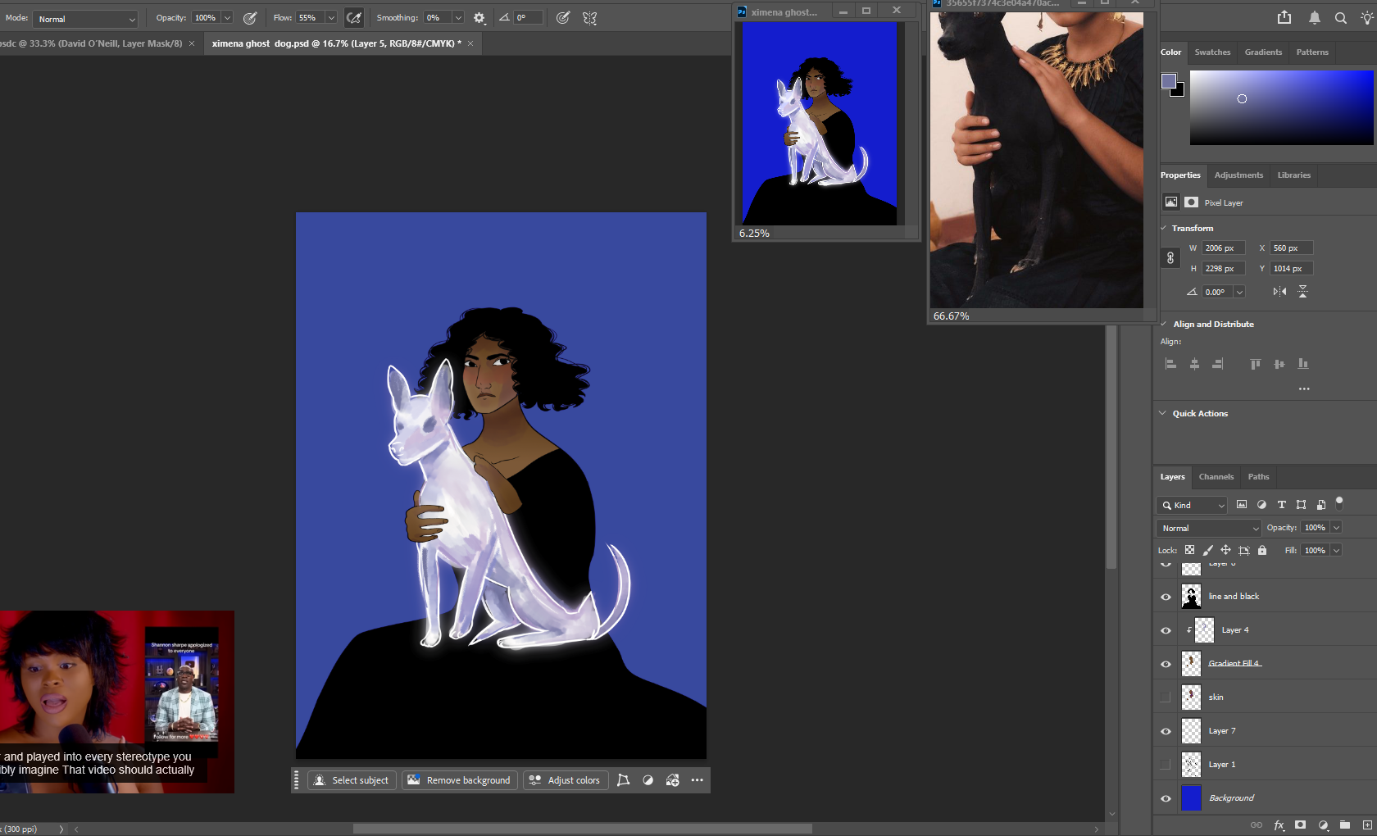Click Adjust colors button
This screenshot has width=1377, height=836.
point(566,780)
